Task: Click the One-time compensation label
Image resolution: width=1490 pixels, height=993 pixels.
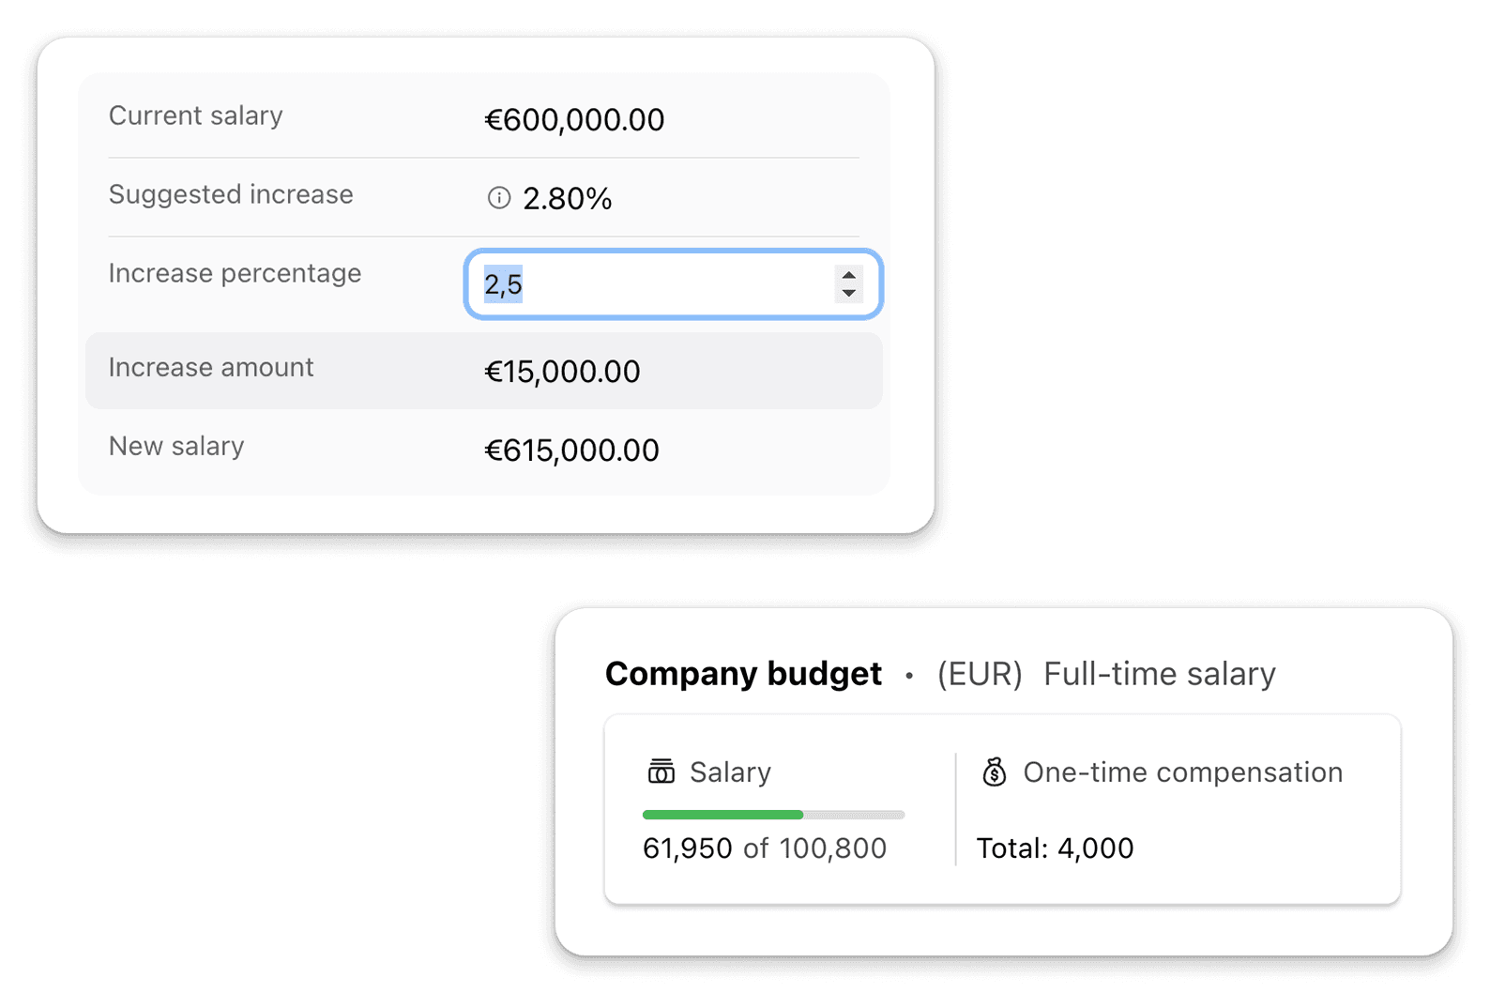Action: (1182, 772)
